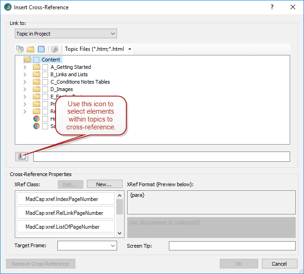Screen dimensions: 304x274
Task: Expand the C_Conditions Notes Tables folder
Action: coord(25,82)
